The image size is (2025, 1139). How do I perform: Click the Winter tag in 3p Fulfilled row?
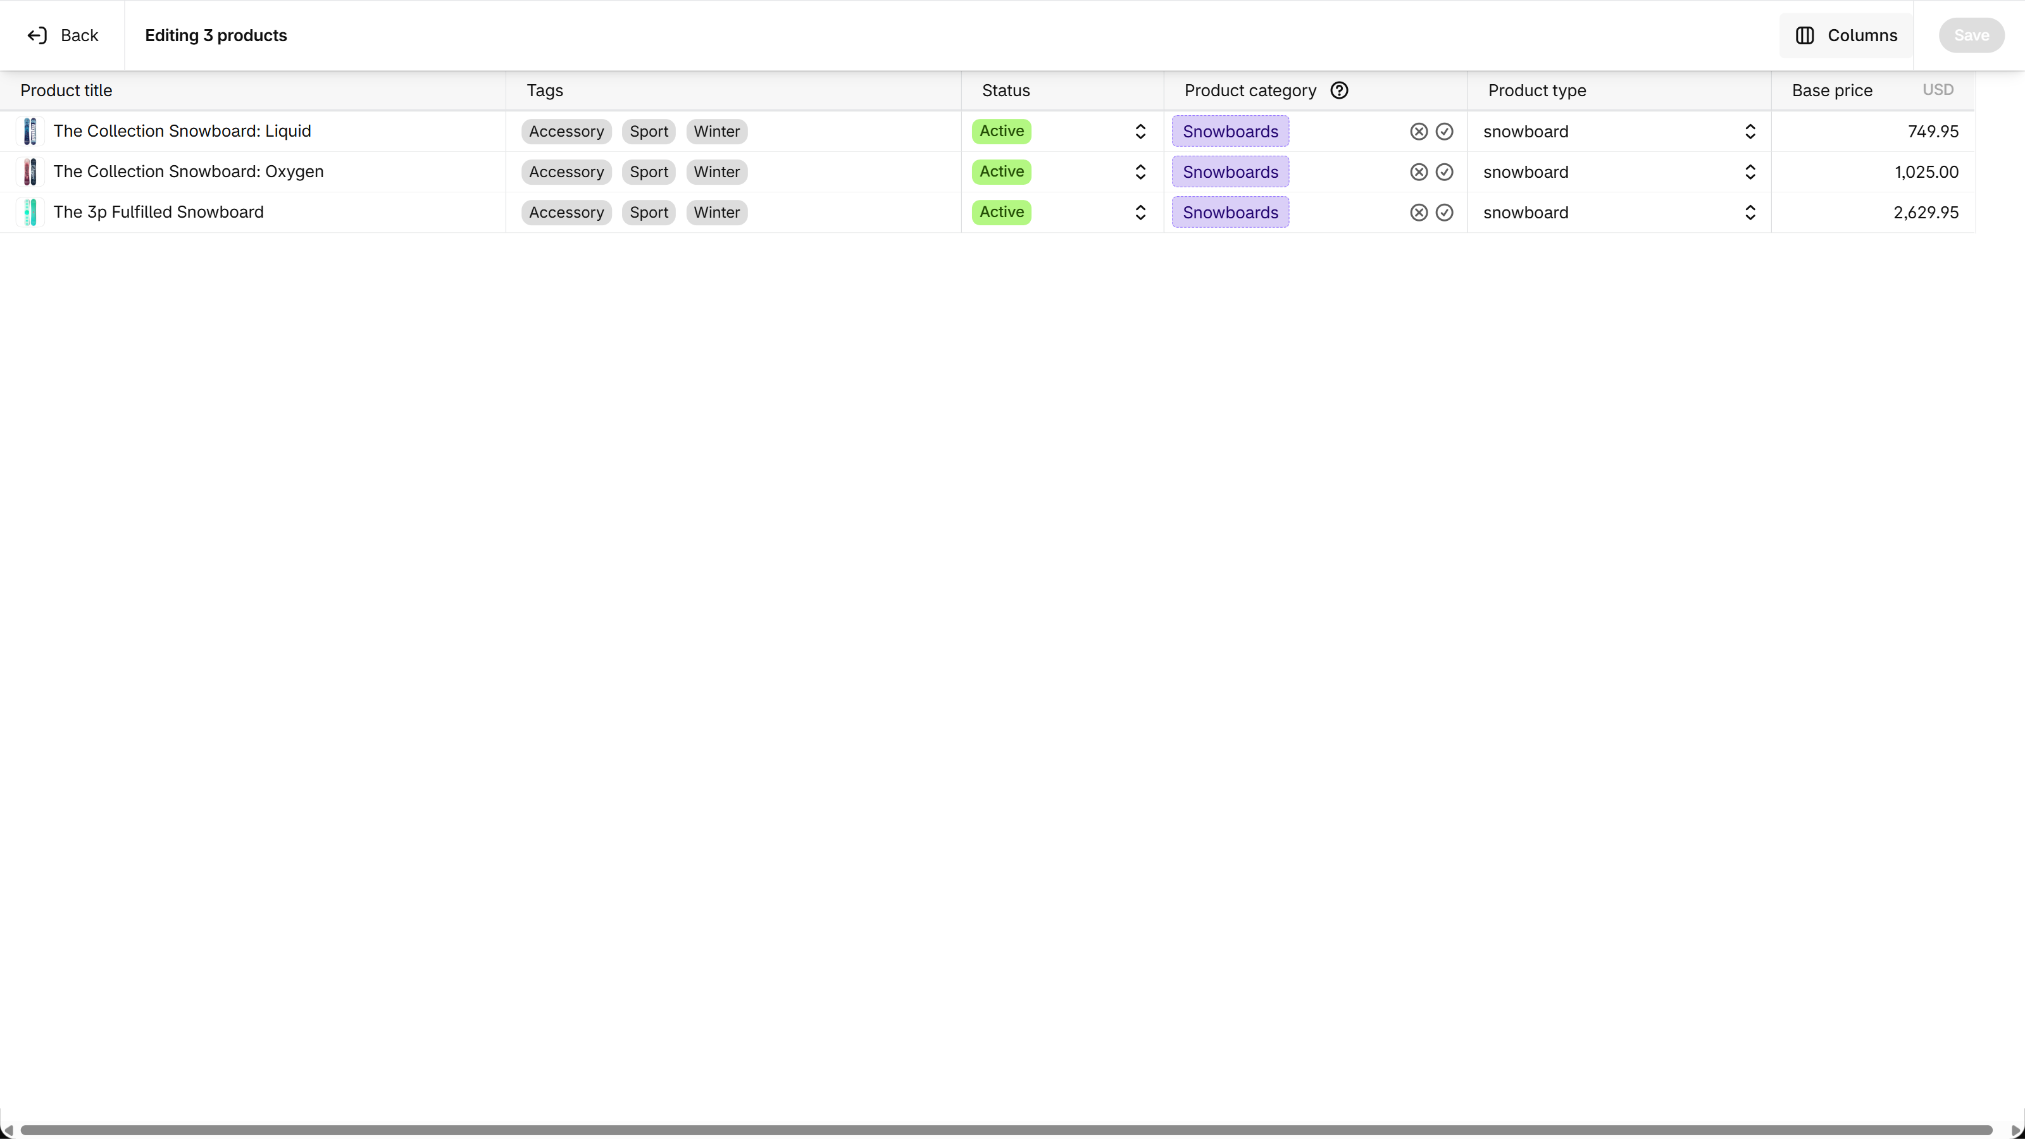tap(716, 212)
